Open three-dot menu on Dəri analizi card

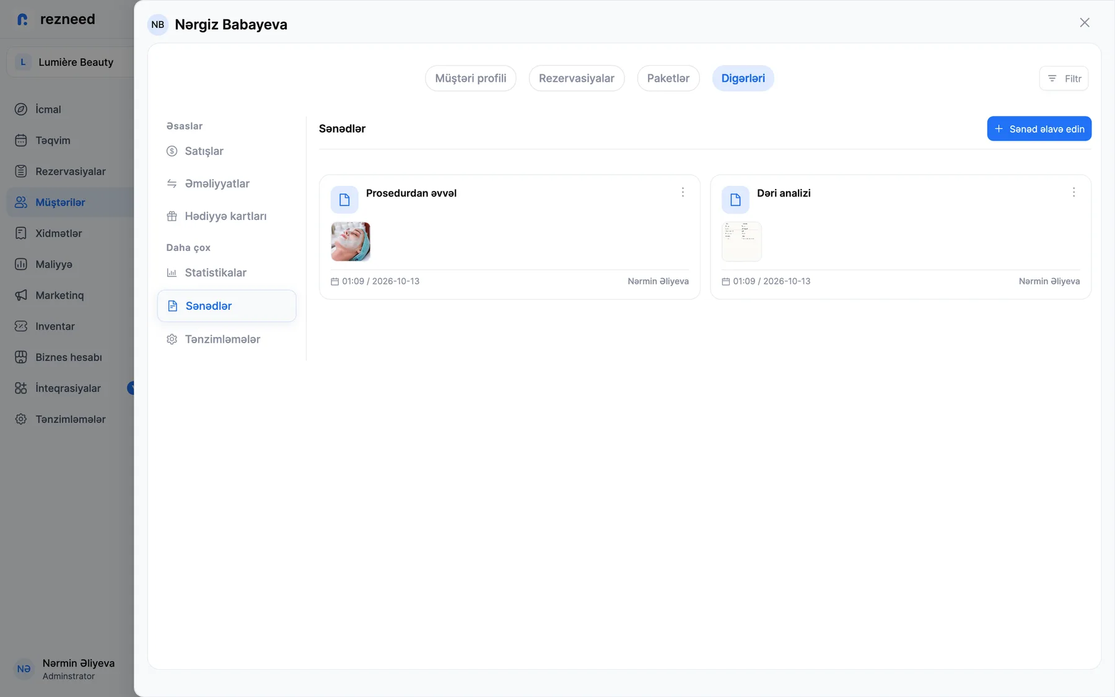click(1073, 193)
